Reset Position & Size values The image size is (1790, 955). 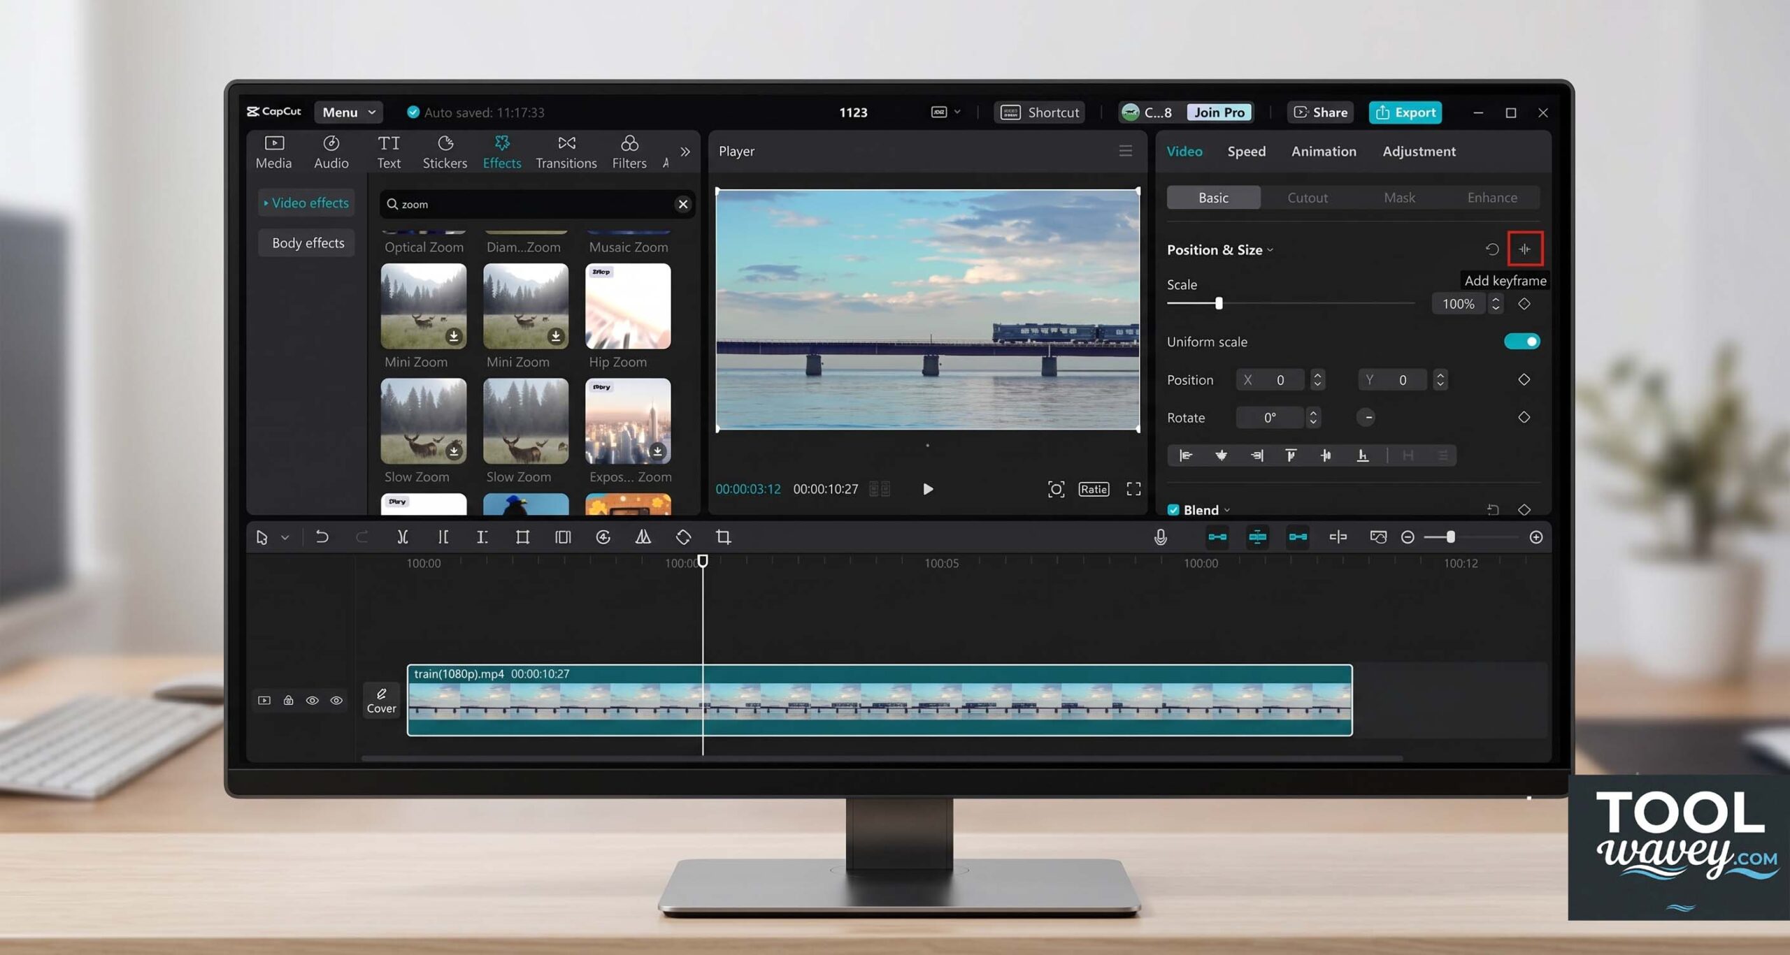(1491, 249)
